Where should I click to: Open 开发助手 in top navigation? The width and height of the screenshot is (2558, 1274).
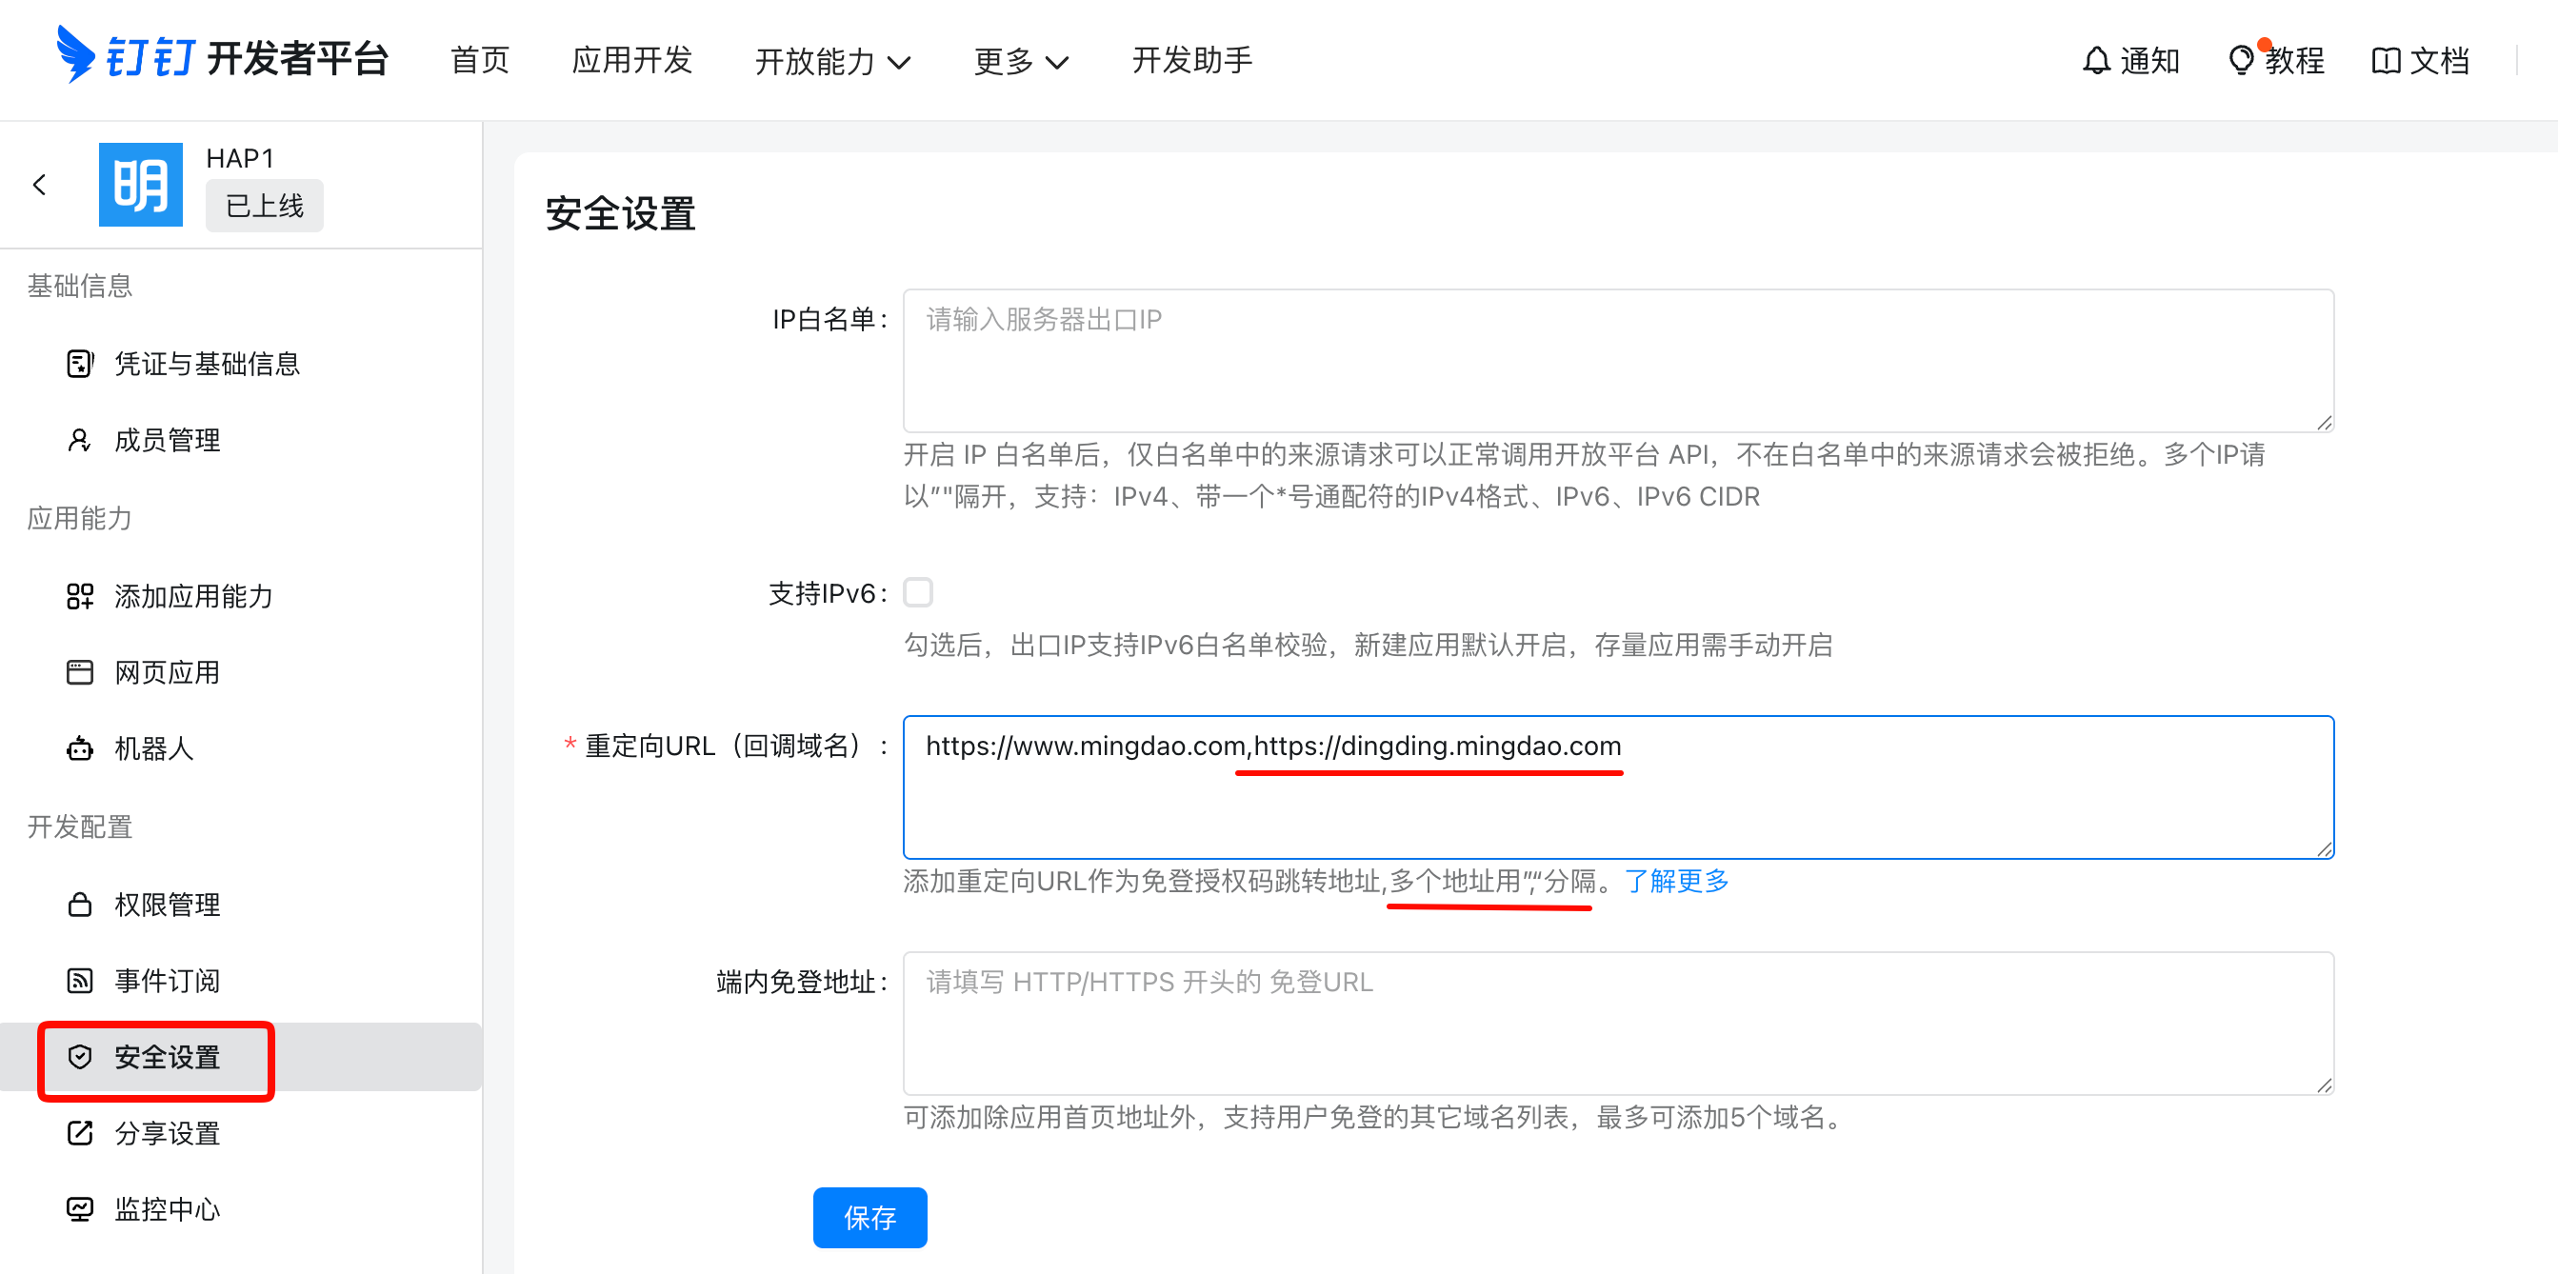(1191, 61)
